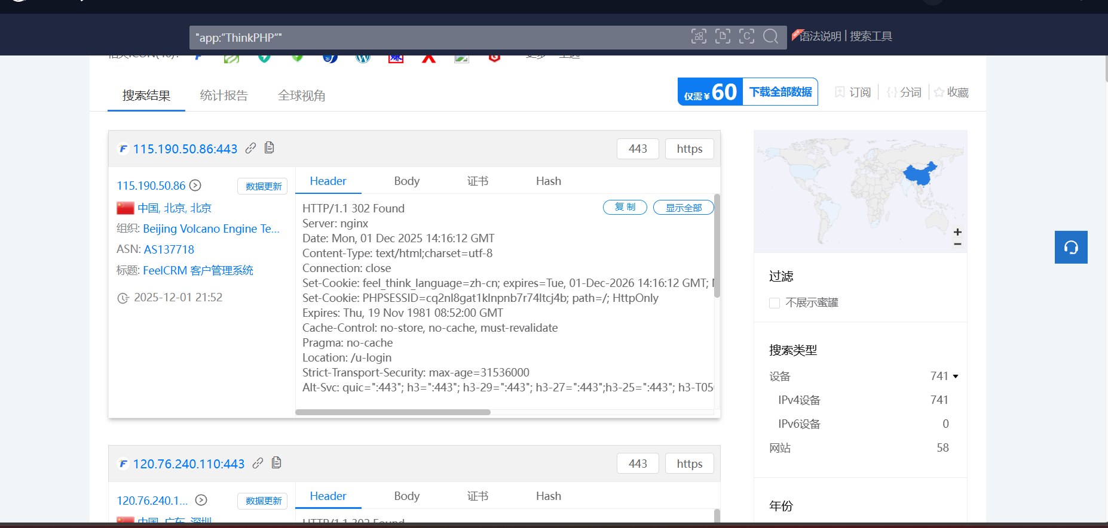Click the circled arrow next to 115.190.50.86
1108x528 pixels.
click(195, 186)
